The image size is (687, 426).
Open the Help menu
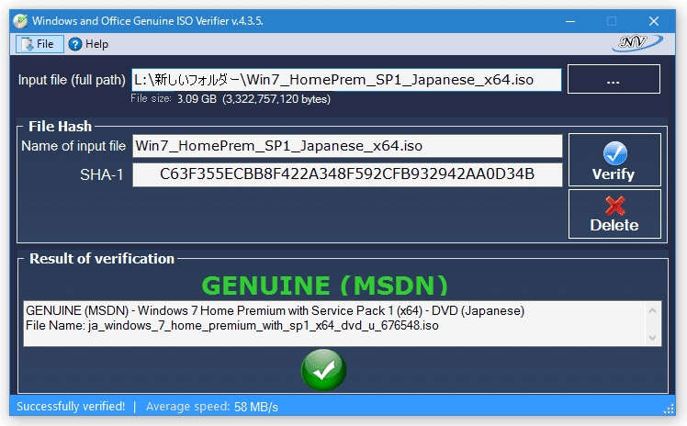point(88,44)
